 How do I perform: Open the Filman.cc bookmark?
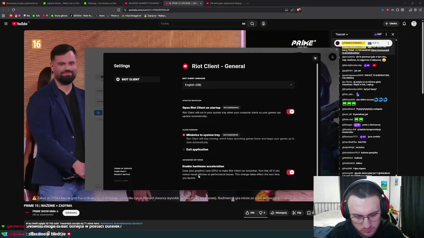[x=113, y=16]
